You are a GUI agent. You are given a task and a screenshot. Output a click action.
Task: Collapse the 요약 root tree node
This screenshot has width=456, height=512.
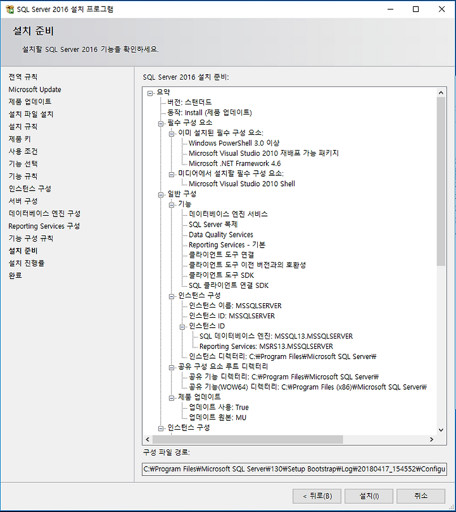(150, 94)
